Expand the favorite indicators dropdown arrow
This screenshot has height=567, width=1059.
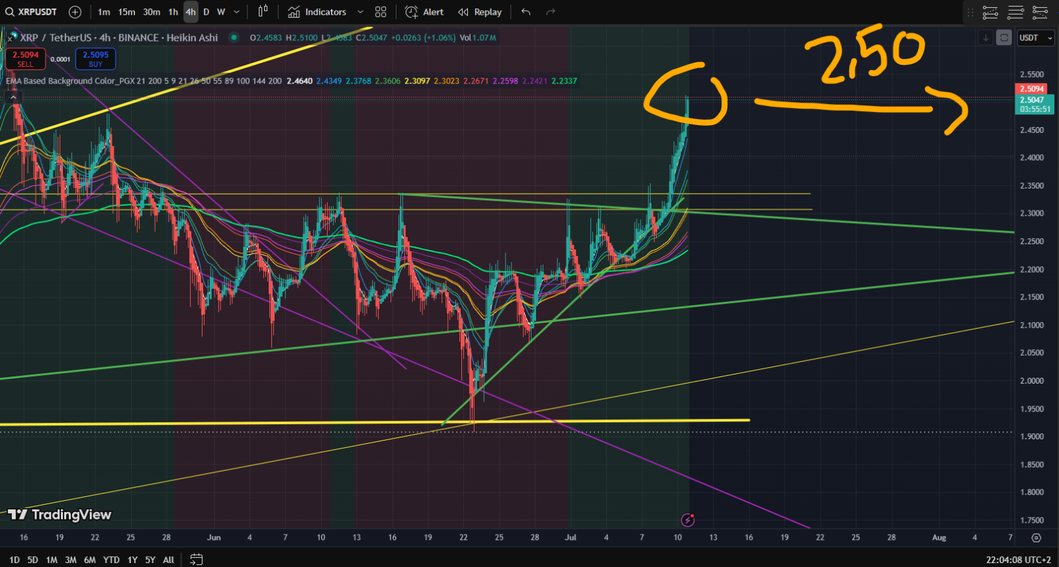(x=360, y=12)
